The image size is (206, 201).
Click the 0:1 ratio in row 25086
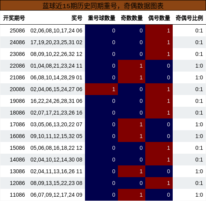coord(199,31)
